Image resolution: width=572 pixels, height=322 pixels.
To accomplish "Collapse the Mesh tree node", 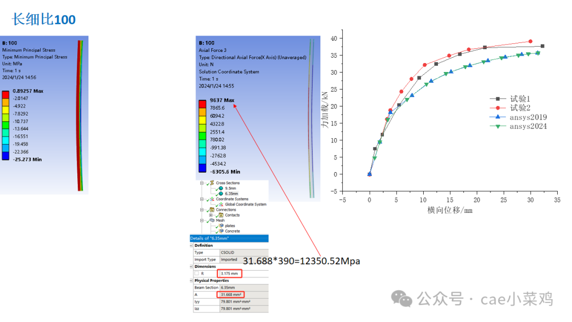I will 202,220.
